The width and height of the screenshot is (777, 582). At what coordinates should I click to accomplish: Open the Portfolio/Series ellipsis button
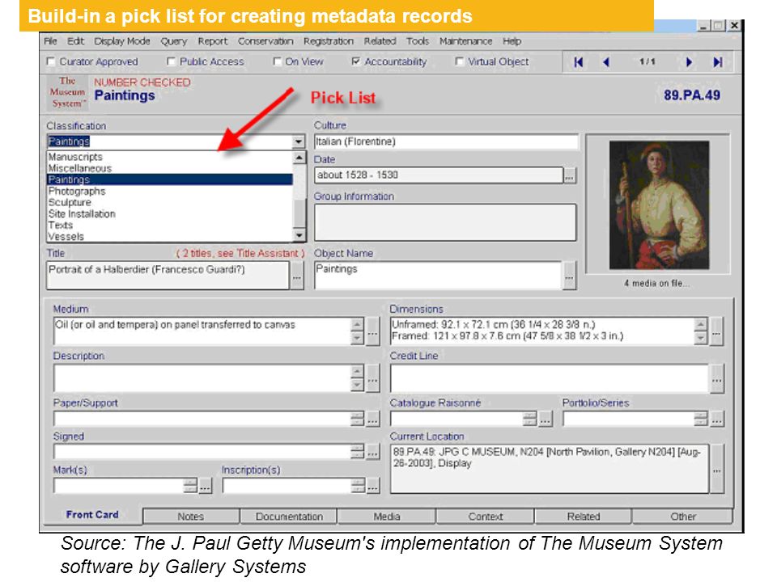point(716,420)
